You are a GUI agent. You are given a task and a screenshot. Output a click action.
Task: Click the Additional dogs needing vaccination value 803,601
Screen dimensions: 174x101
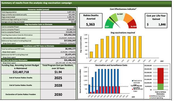coord(72,19)
